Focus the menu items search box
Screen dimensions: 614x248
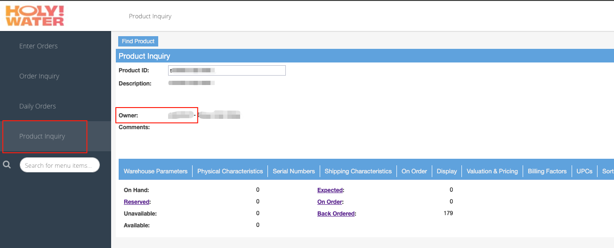pyautogui.click(x=60, y=165)
